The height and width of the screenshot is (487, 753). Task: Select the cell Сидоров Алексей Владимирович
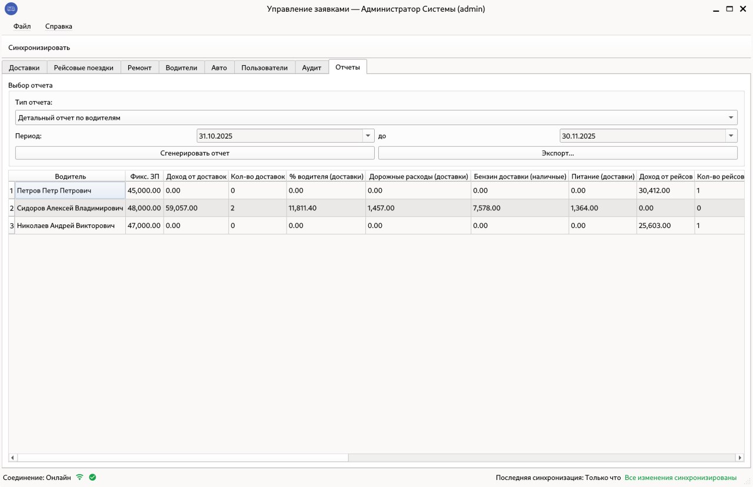pyautogui.click(x=70, y=208)
